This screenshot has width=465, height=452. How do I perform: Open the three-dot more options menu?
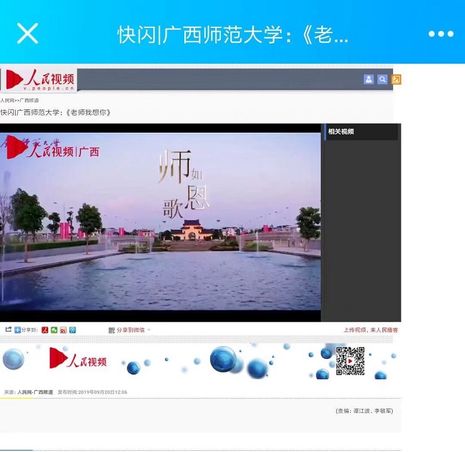[440, 34]
